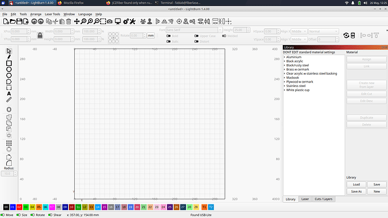Open the Laser Tools menu
388x218 pixels.
coord(52,14)
